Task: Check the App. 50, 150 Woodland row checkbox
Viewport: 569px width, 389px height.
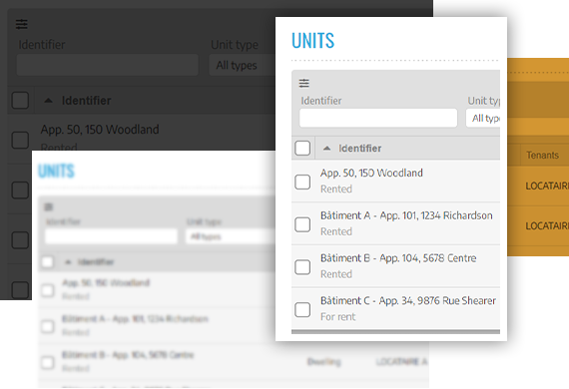Action: tap(302, 182)
